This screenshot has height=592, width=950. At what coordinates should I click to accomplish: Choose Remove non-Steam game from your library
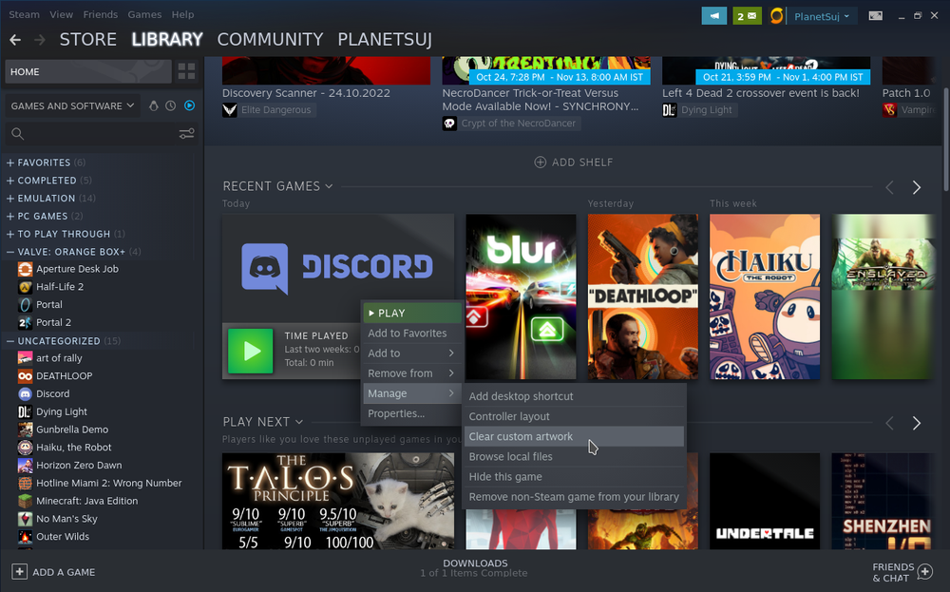[574, 497]
